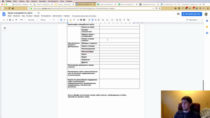Run spell check from the toolbar

point(13,20)
